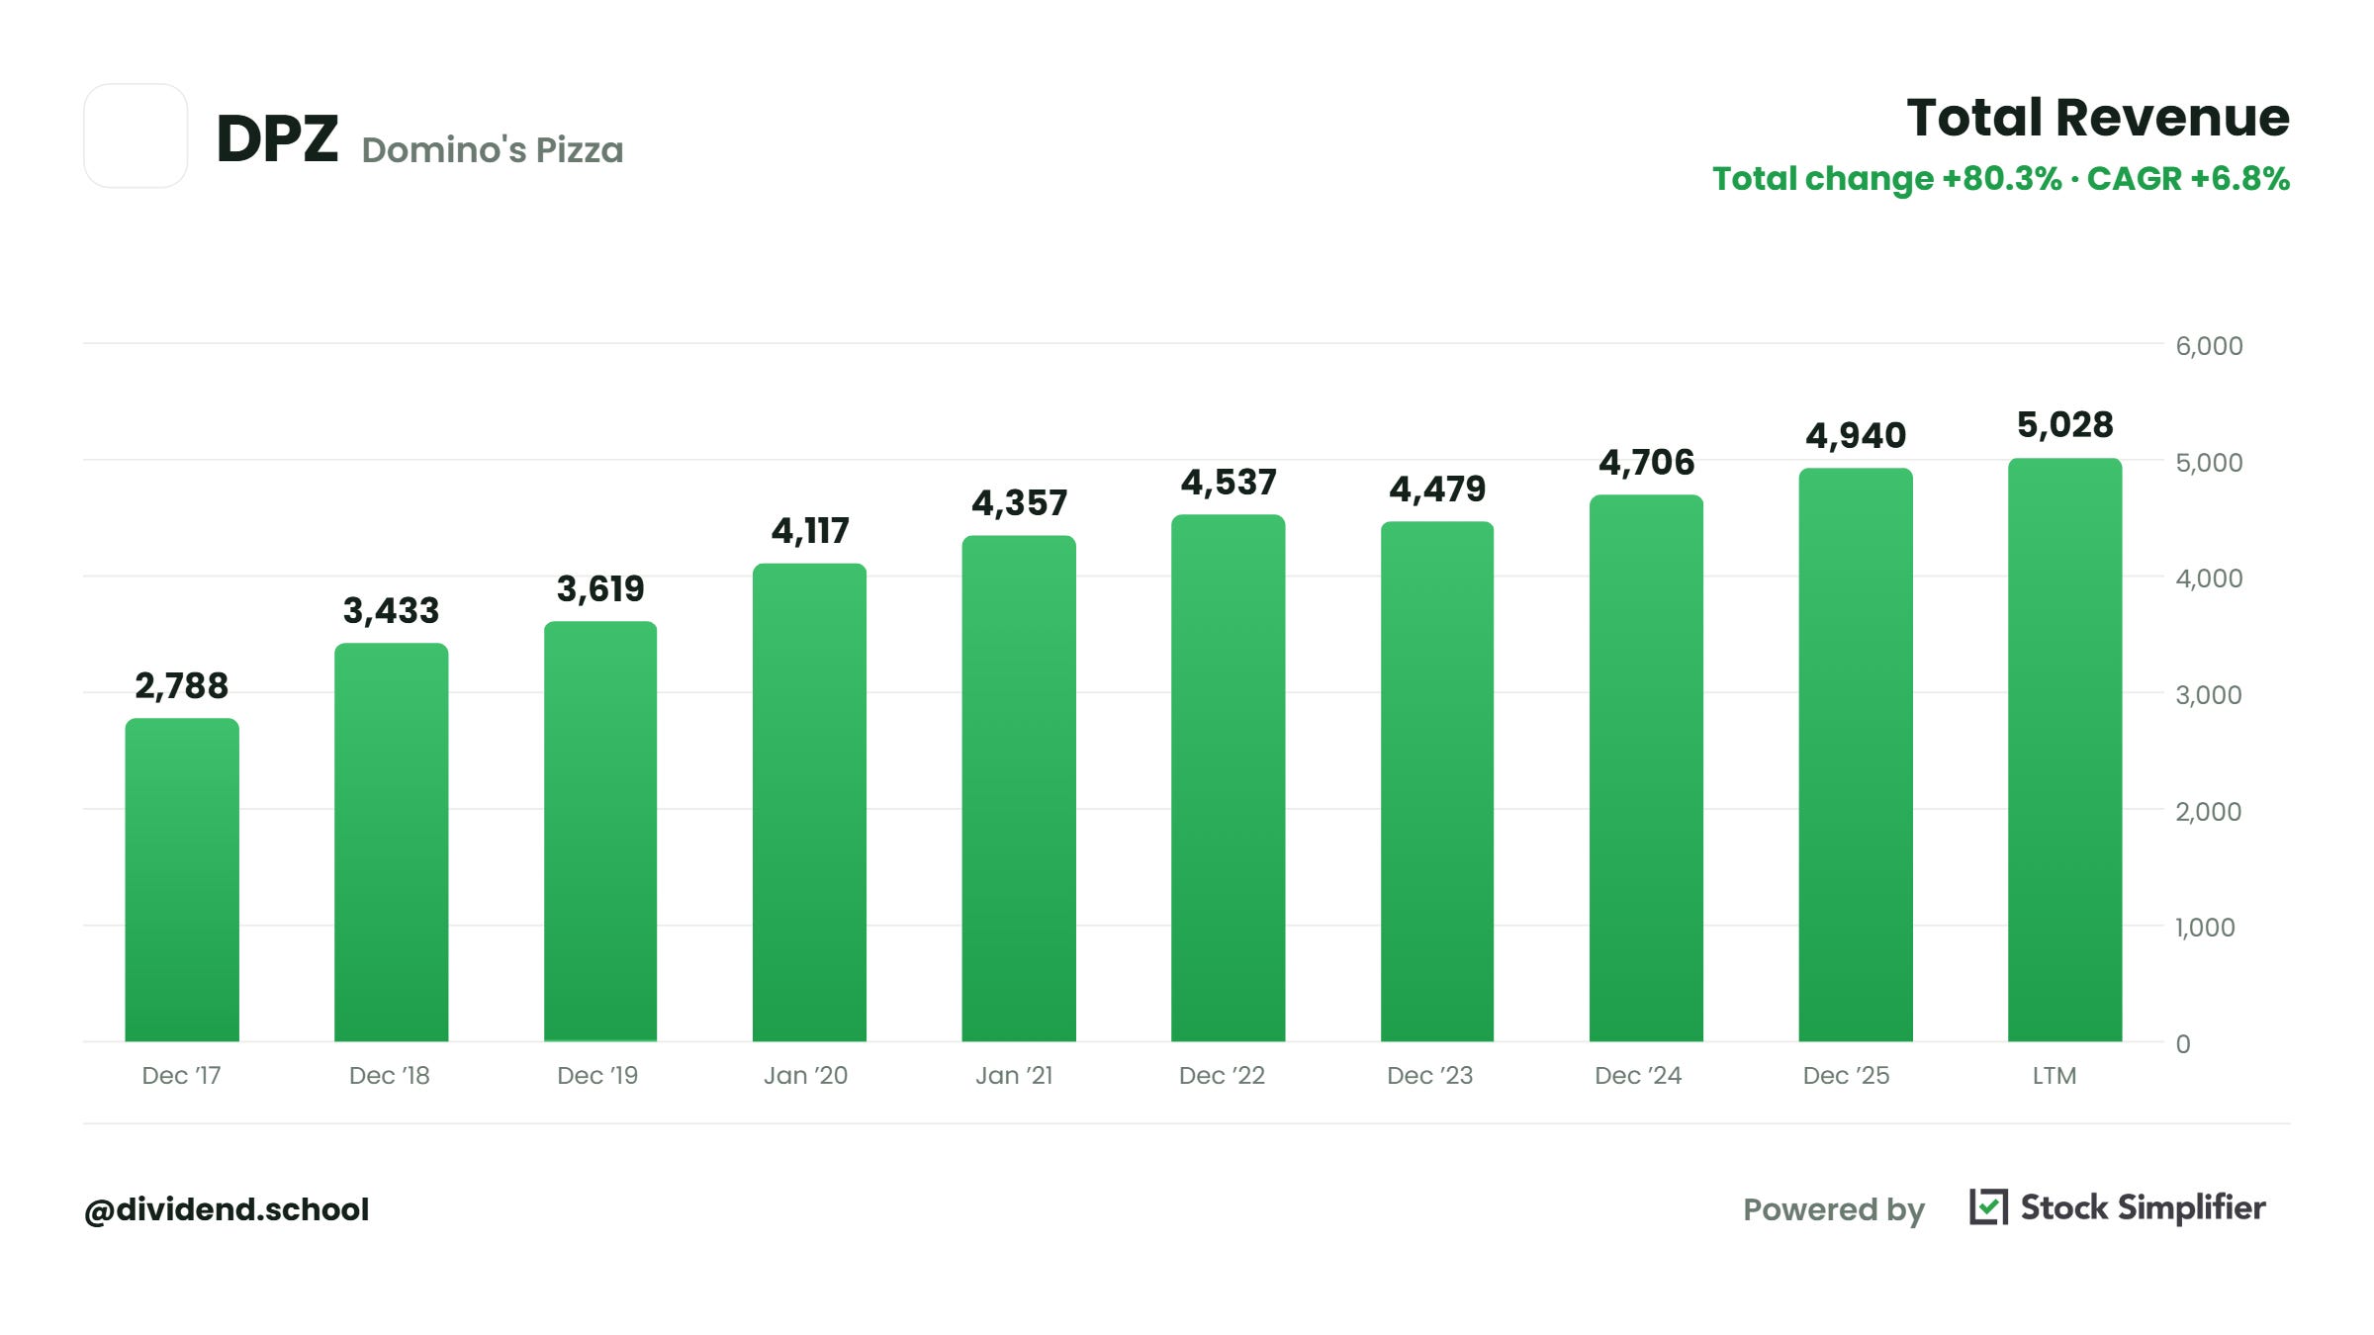Click the @dividend.school handle
Screen dimensions: 2374x1335
pyautogui.click(x=227, y=1209)
